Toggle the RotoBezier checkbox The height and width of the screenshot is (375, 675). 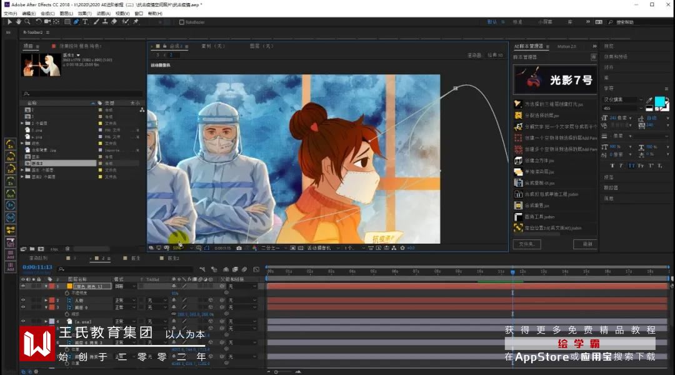tap(182, 22)
